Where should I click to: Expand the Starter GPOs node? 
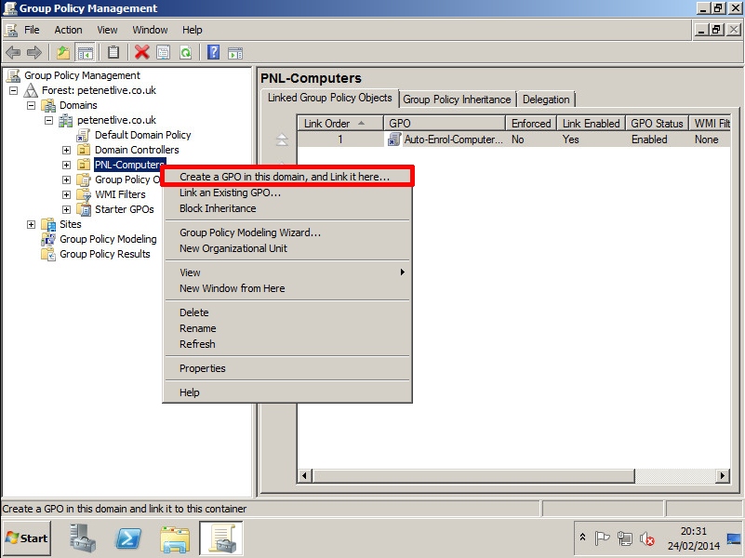point(67,209)
